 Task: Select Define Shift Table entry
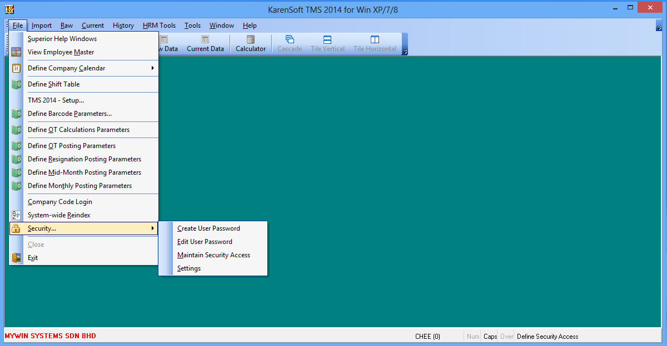tap(84, 84)
